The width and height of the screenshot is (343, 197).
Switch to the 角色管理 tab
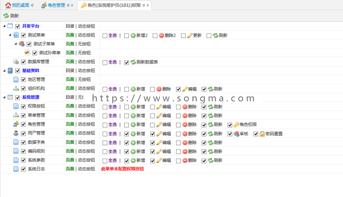tap(56, 5)
